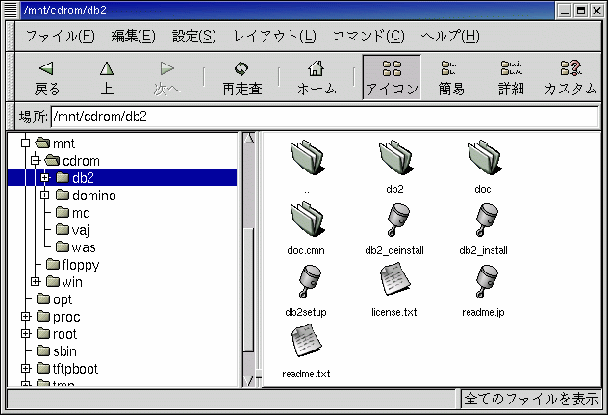The height and width of the screenshot is (415, 608).
Task: Click tree scrollbar down arrow
Action: [249, 381]
